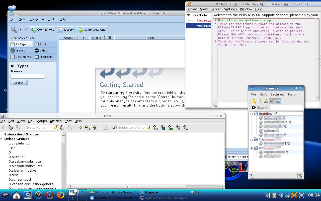Image resolution: width=321 pixels, height=201 pixels.
Task: Open Kopete Set Status dropdown icon
Action: pos(254,101)
